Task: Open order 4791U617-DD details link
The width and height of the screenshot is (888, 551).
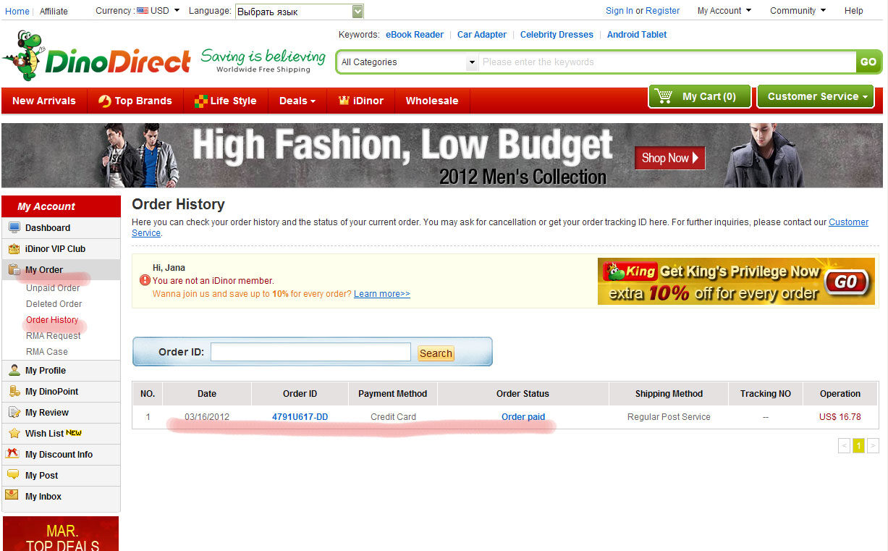Action: point(300,417)
